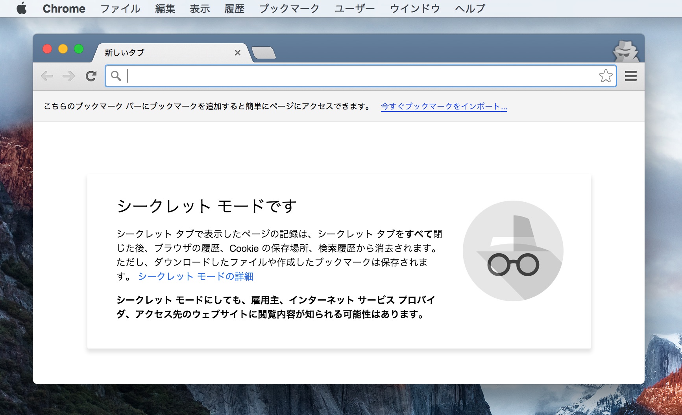Bookmark this page with the star icon
The height and width of the screenshot is (415, 682).
click(x=606, y=76)
